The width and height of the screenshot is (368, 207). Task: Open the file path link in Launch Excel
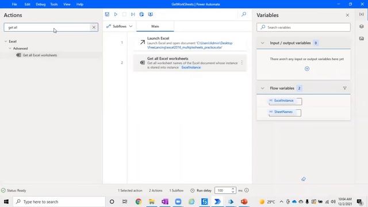coord(190,45)
